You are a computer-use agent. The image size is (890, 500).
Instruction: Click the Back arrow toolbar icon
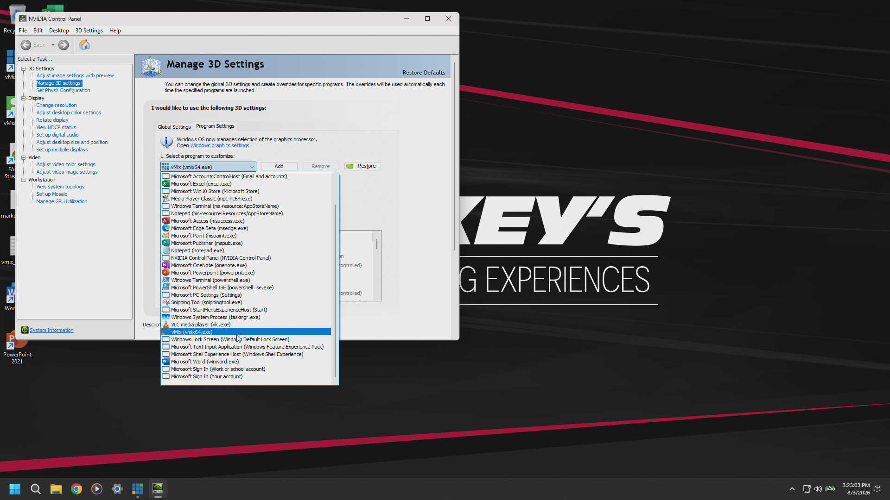tap(26, 45)
